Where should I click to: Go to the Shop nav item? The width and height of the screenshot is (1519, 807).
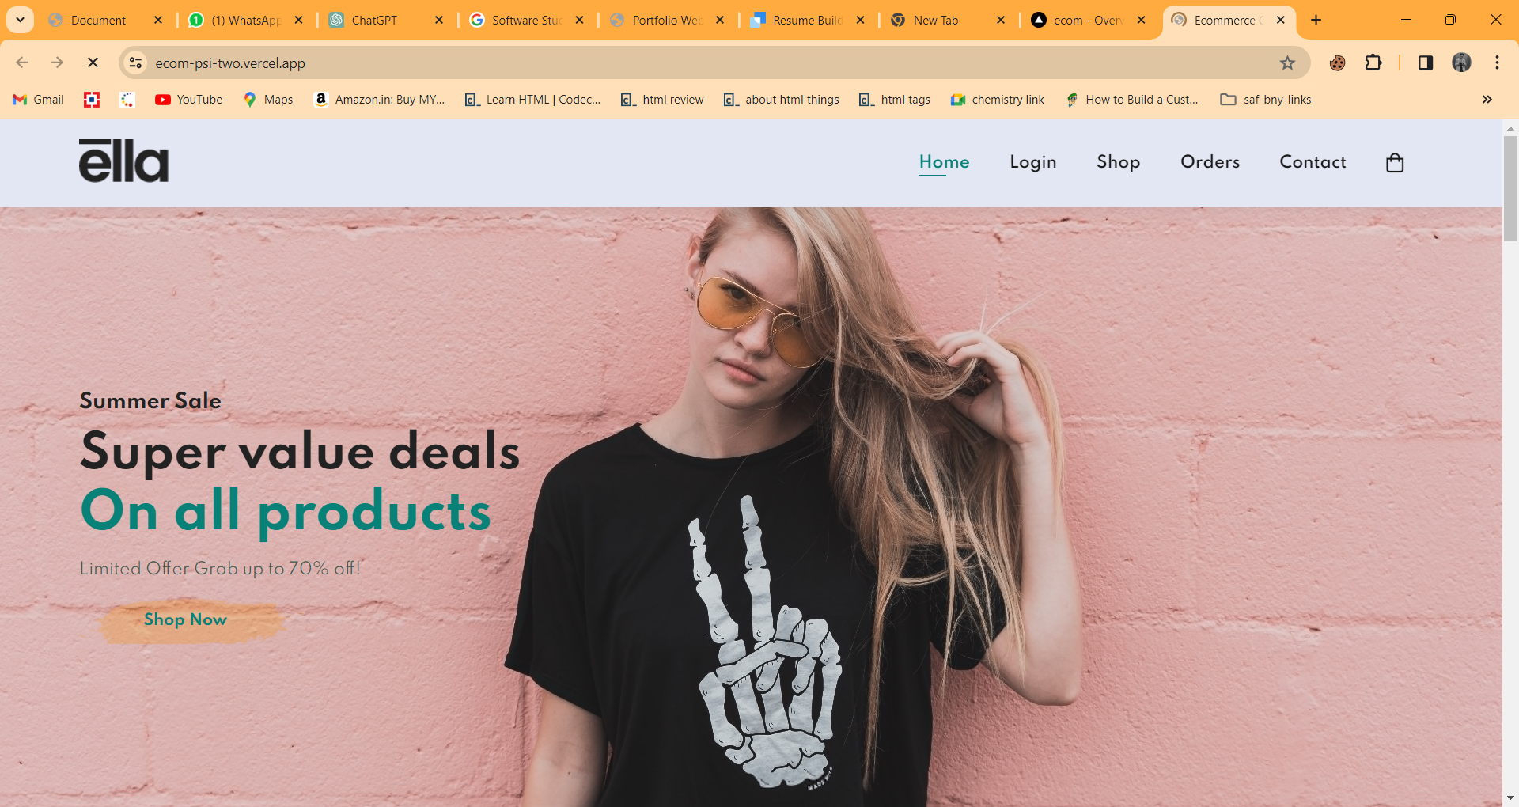click(1118, 162)
